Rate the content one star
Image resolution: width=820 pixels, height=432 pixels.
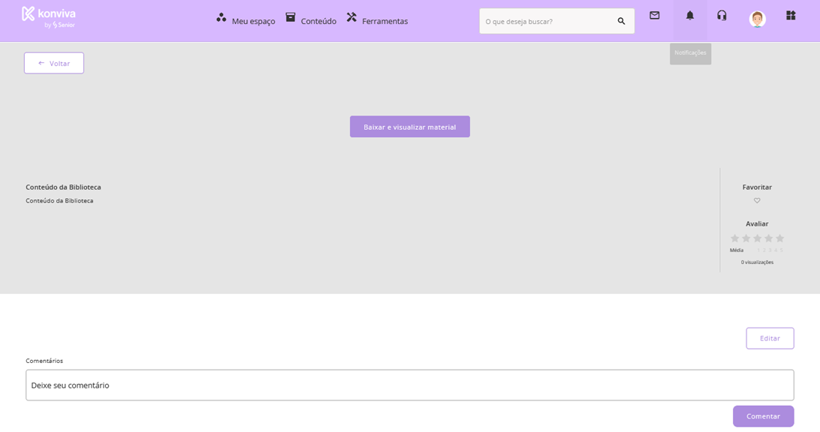coord(735,238)
